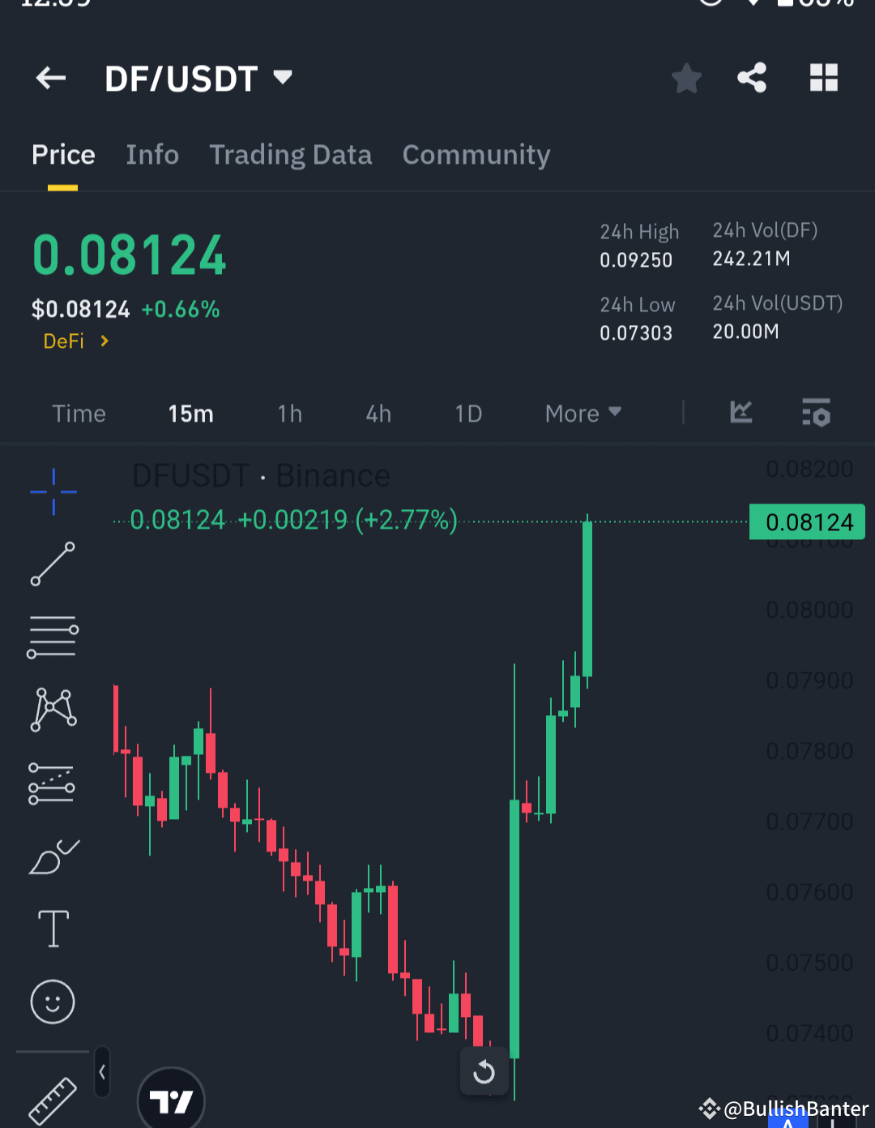The image size is (875, 1128).
Task: Open the DeFi category page
Action: tap(75, 341)
